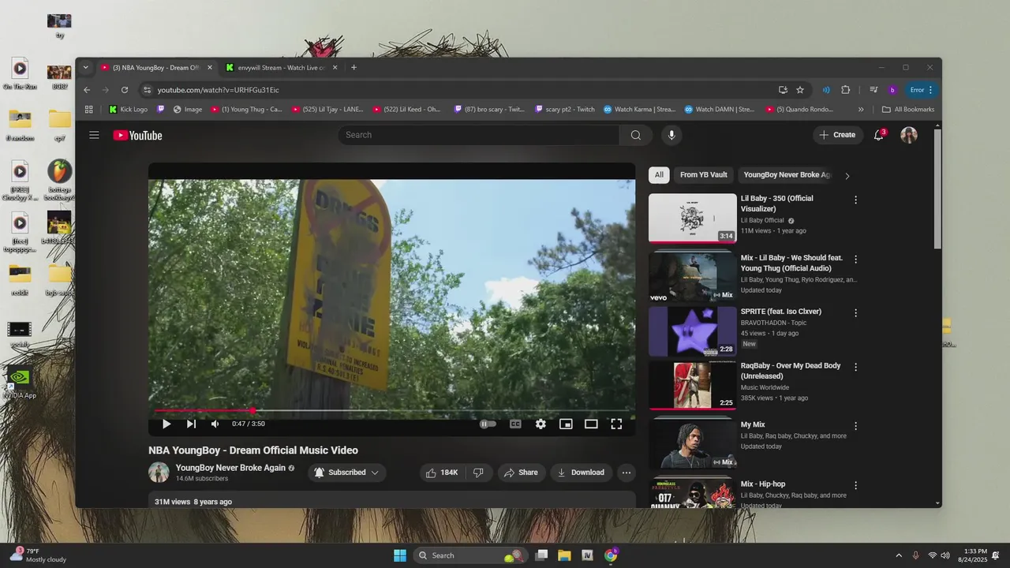1010x568 pixels.
Task: Open the tab search dropdown arrow
Action: click(x=86, y=68)
